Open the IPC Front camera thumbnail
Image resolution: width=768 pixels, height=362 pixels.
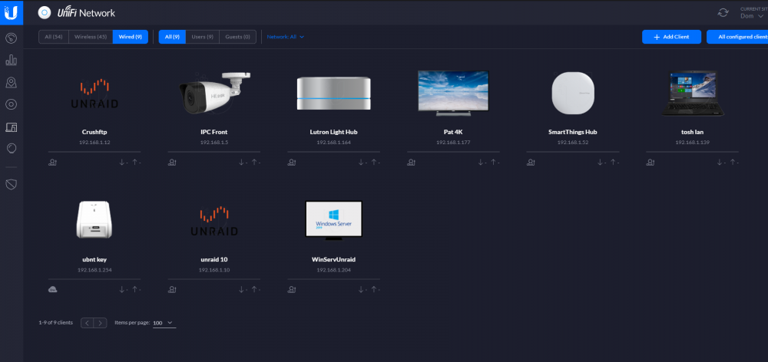click(214, 94)
